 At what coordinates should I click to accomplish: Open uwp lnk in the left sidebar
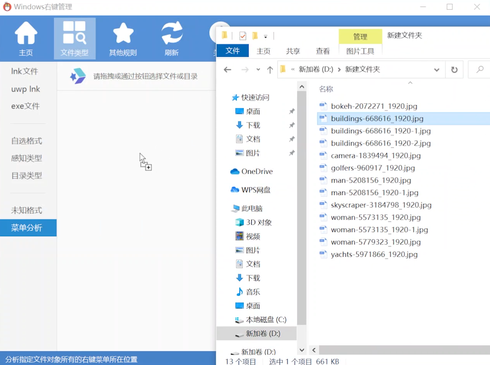pos(26,89)
